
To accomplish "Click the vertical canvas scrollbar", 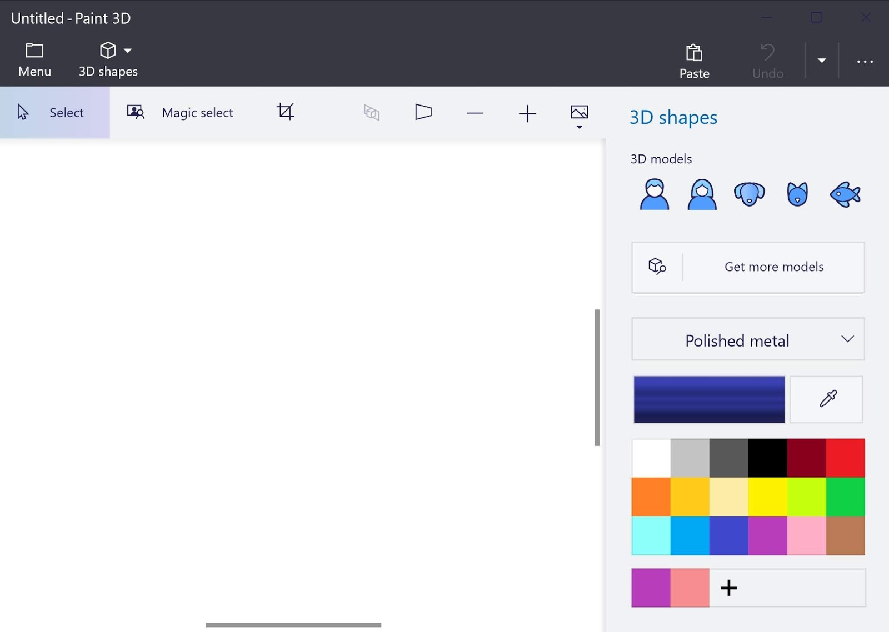I will point(597,378).
